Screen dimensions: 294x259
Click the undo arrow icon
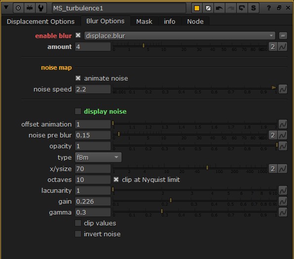pos(219,8)
